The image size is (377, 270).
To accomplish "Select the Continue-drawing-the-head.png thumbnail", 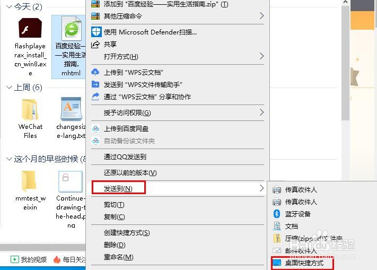I will (71, 181).
